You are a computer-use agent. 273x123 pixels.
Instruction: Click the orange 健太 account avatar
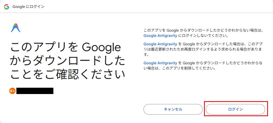(x=12, y=91)
